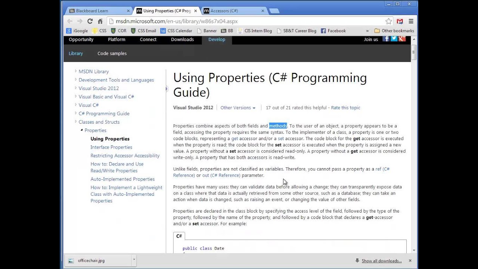Open the Other Versions dropdown
The height and width of the screenshot is (269, 478).
238,108
